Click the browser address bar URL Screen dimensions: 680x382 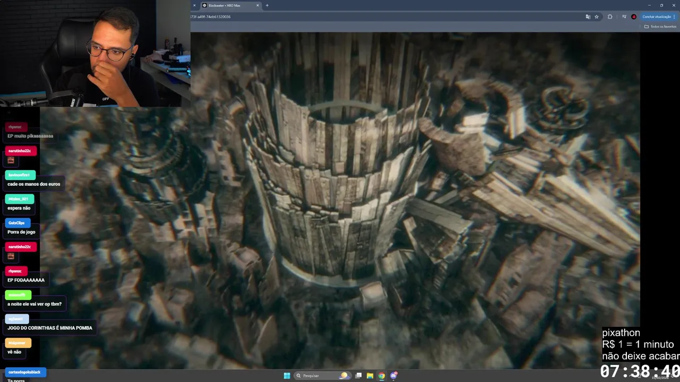pos(211,16)
